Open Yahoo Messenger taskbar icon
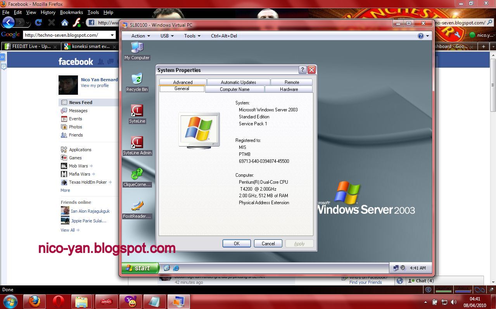Screen dimensions: 496x309 (x=130, y=301)
